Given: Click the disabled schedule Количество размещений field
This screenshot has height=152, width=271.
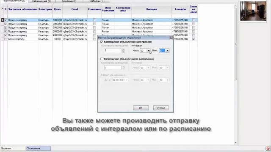Looking at the screenshot, I should [x=113, y=68].
